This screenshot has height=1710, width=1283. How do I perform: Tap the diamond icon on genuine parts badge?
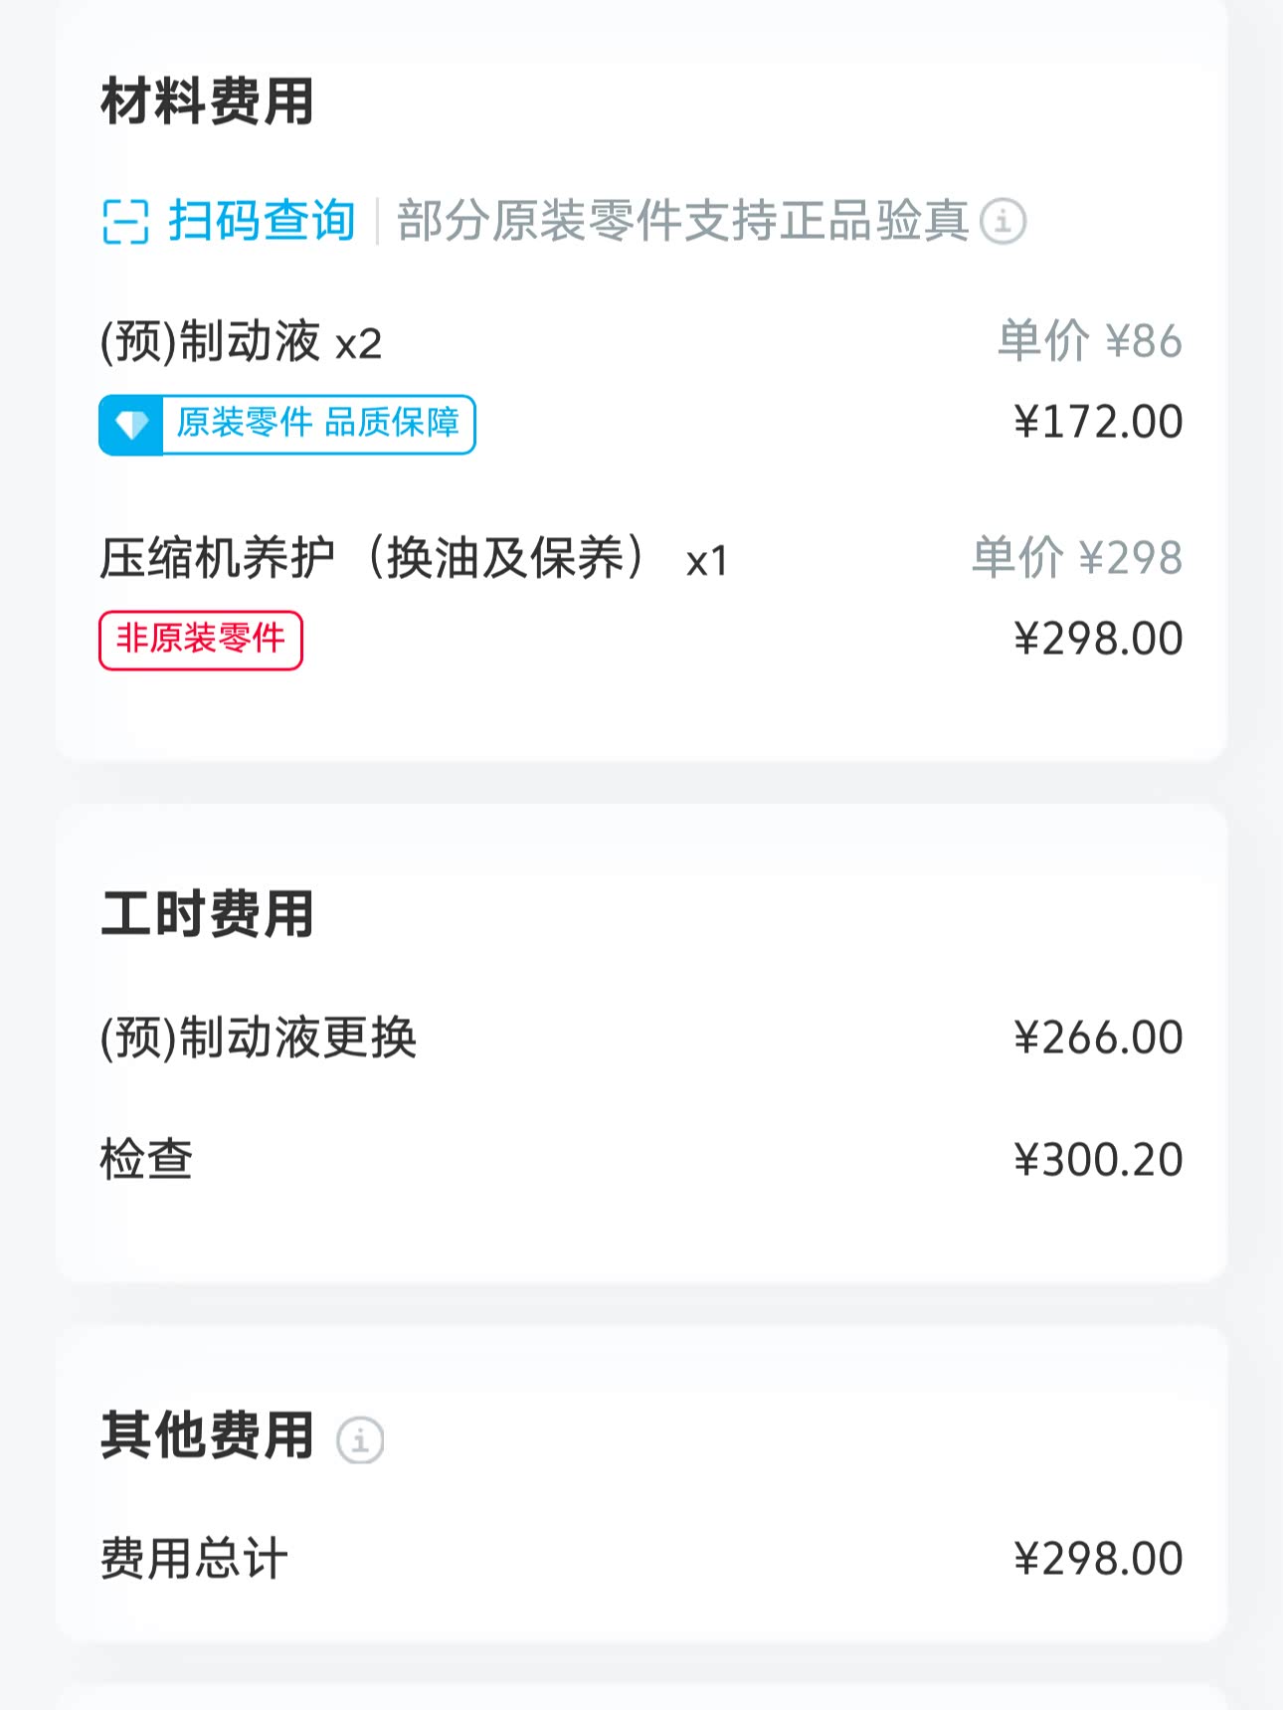pyautogui.click(x=131, y=425)
